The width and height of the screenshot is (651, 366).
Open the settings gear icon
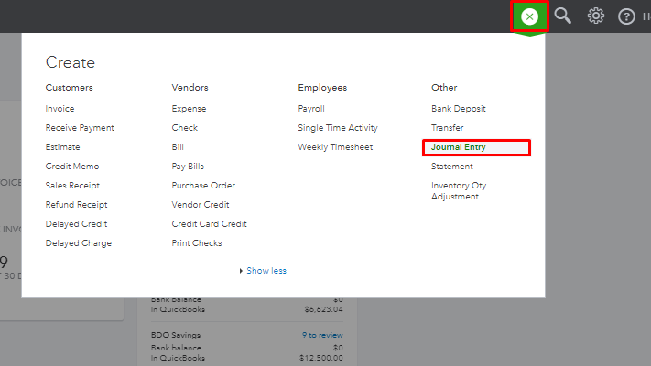click(596, 16)
